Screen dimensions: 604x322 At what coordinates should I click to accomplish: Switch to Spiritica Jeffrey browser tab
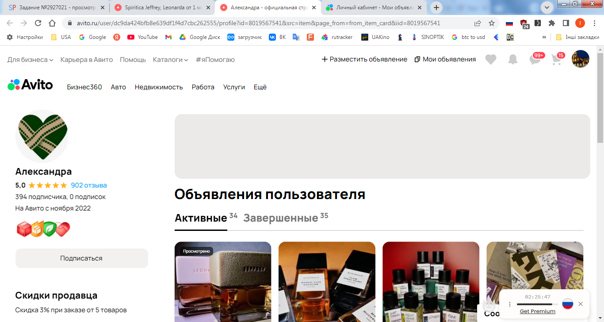(x=163, y=8)
